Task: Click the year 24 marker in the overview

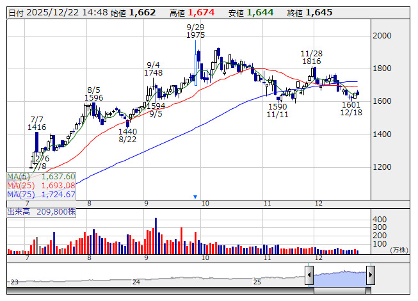Action: [x=136, y=282]
